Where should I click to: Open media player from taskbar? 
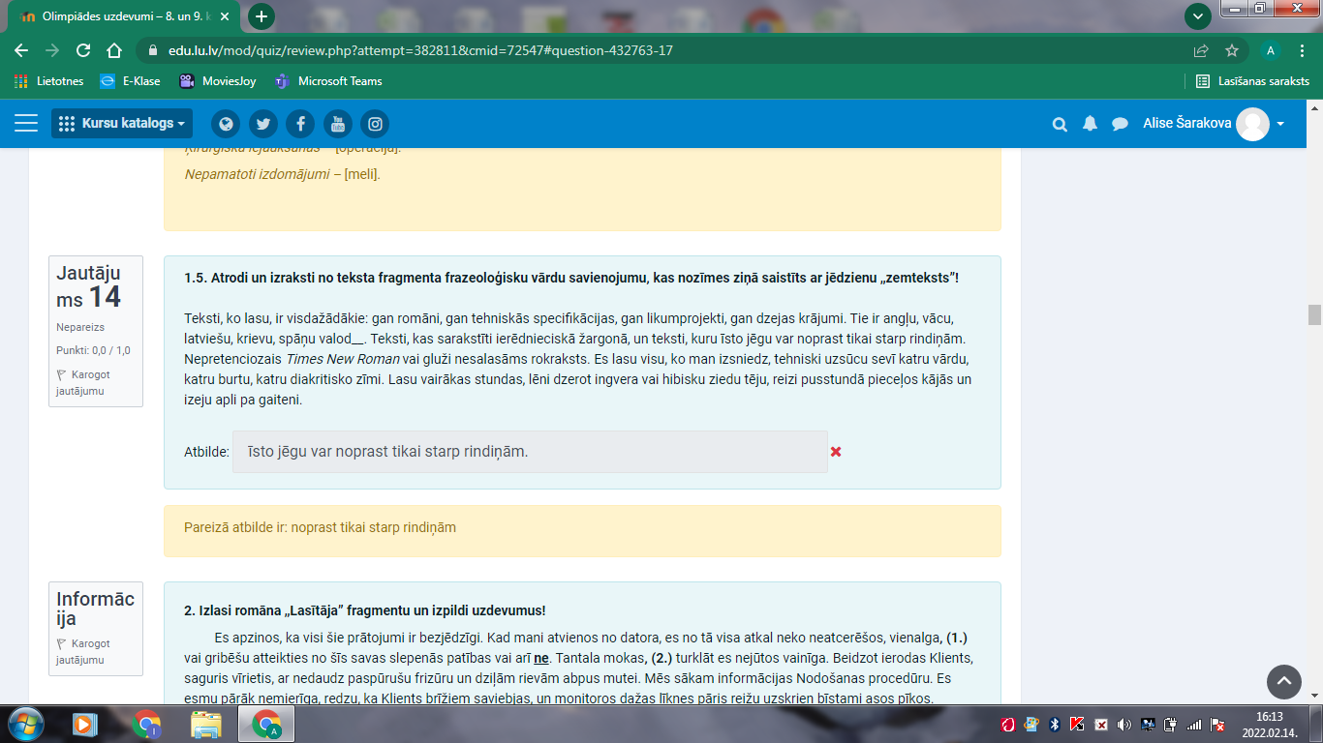pos(85,724)
